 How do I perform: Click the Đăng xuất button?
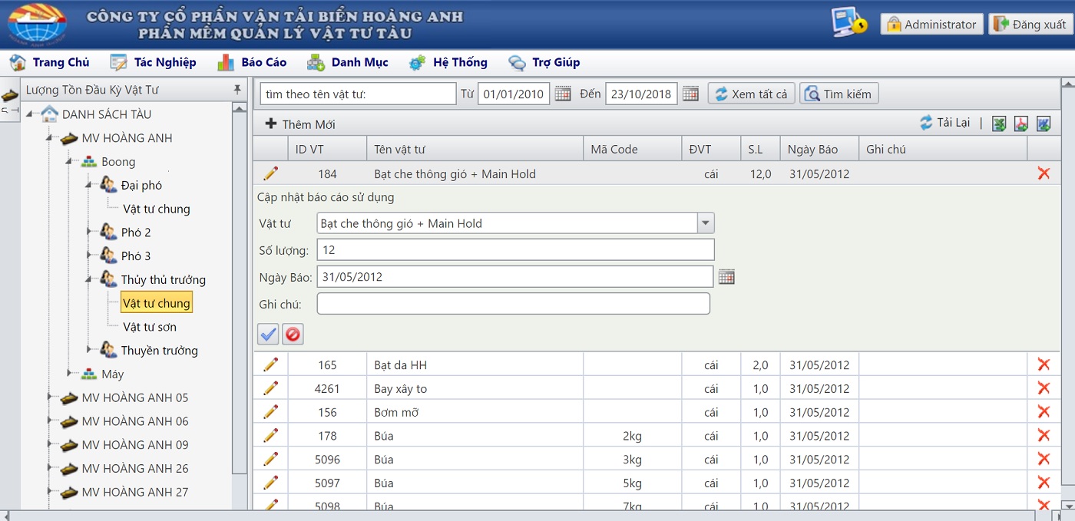pyautogui.click(x=1030, y=25)
